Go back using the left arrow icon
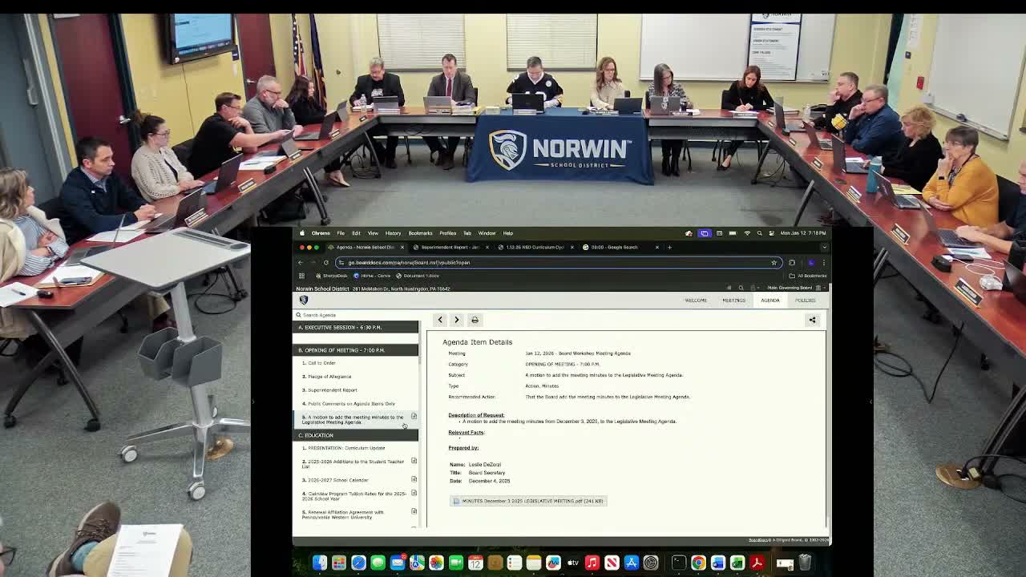This screenshot has width=1026, height=577. (x=440, y=319)
